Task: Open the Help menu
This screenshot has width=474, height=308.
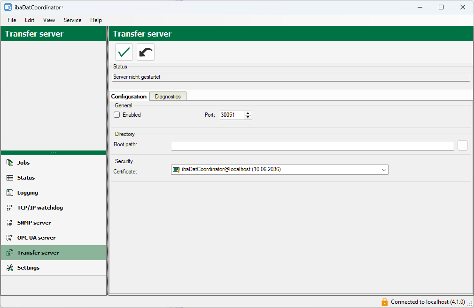Action: (96, 20)
